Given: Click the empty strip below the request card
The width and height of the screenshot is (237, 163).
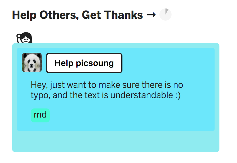Looking at the screenshot, I should [115, 141].
